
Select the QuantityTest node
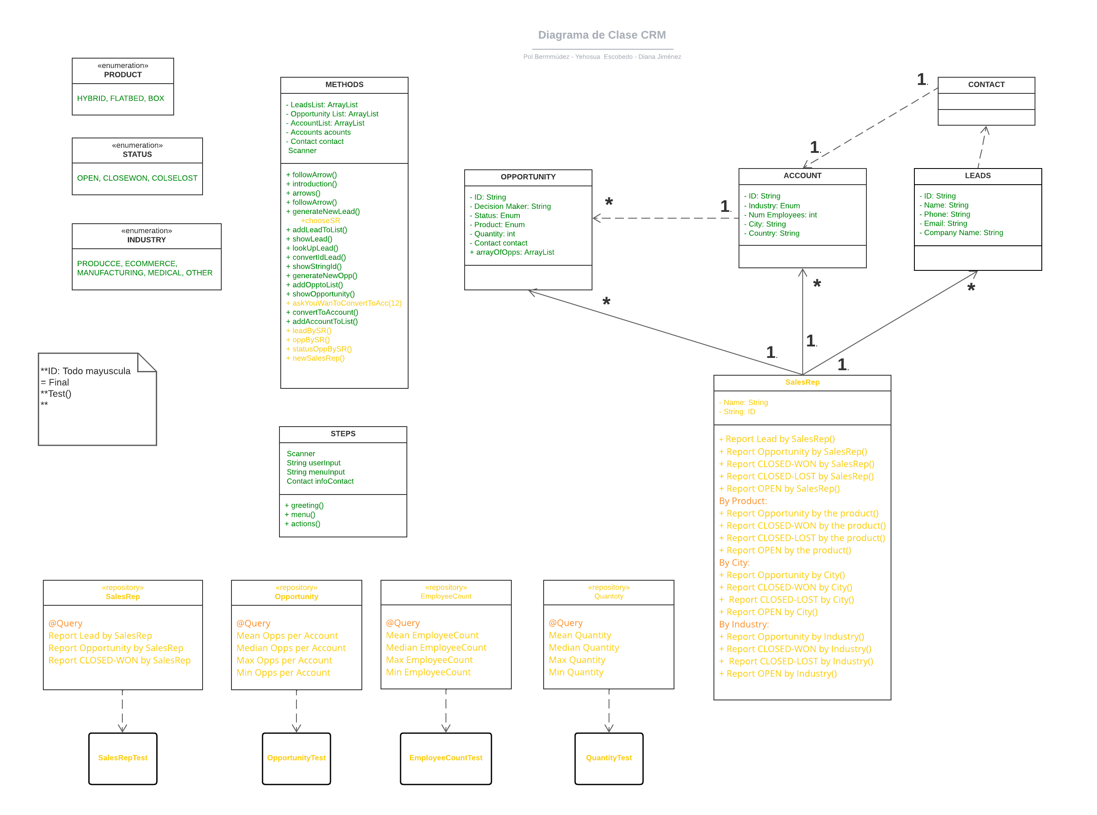(609, 758)
